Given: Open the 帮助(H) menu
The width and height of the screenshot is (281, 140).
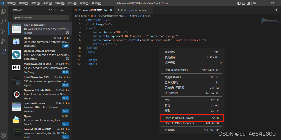Looking at the screenshot, I should click(x=96, y=3).
